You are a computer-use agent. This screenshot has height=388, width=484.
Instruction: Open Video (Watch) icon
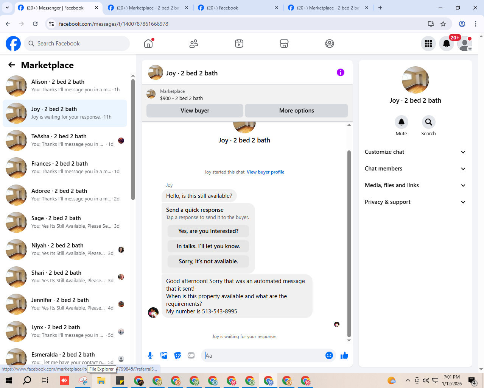pyautogui.click(x=239, y=44)
